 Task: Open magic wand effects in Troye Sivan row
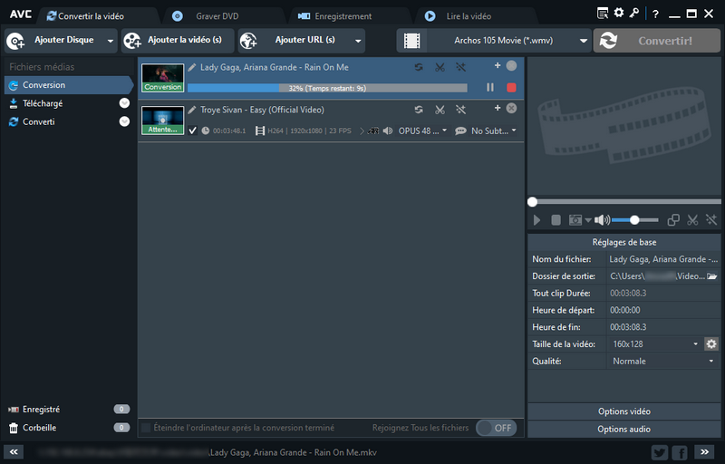pos(460,110)
